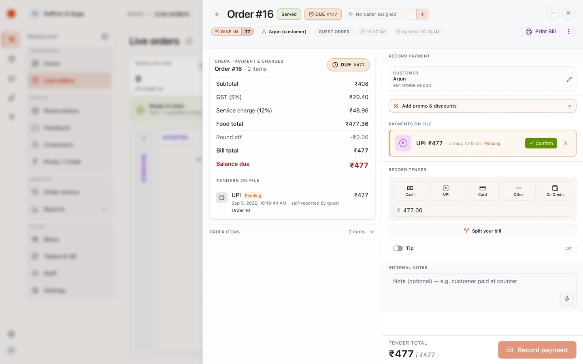Screen dimensions: 583x364
Task: Assign a waiter with the plus button
Action: [x=422, y=14]
